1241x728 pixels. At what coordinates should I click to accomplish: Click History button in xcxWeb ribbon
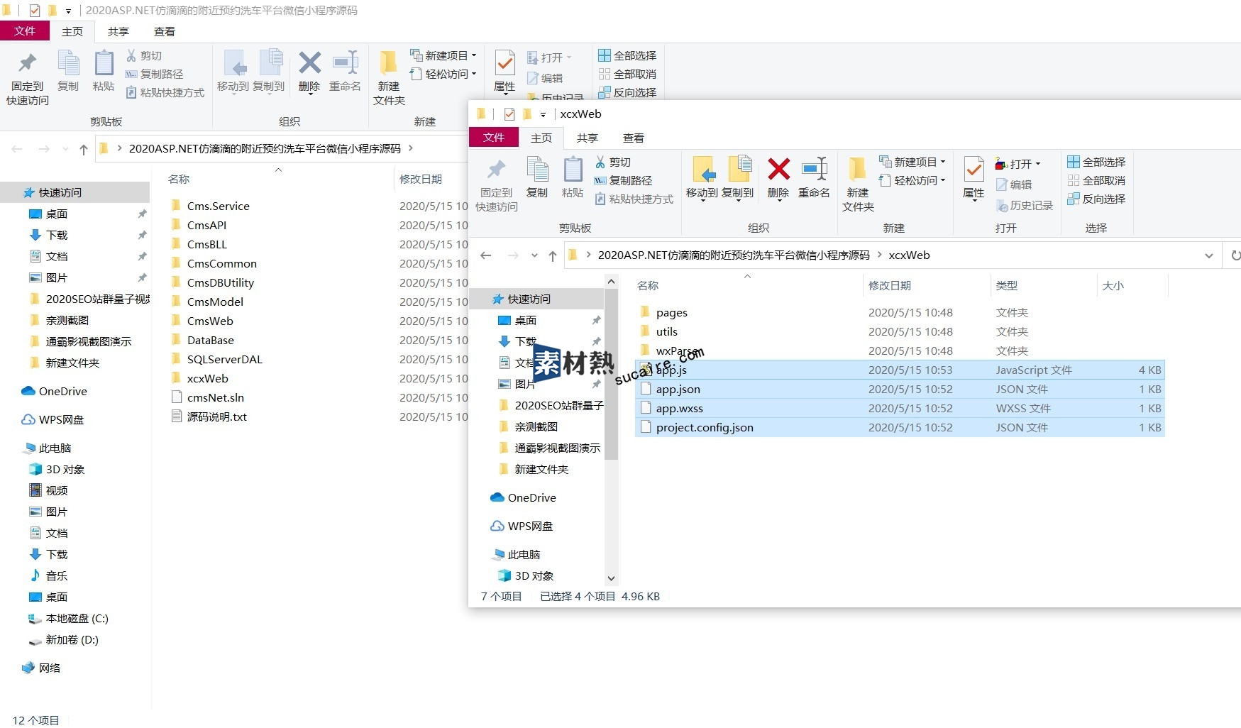point(1024,205)
